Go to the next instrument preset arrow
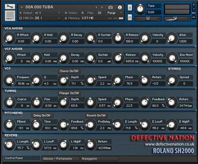The width and height of the screenshot is (198, 164). click(102, 7)
